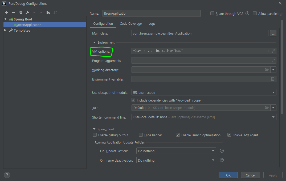Open On frame deactivation dropdown

[213, 160]
